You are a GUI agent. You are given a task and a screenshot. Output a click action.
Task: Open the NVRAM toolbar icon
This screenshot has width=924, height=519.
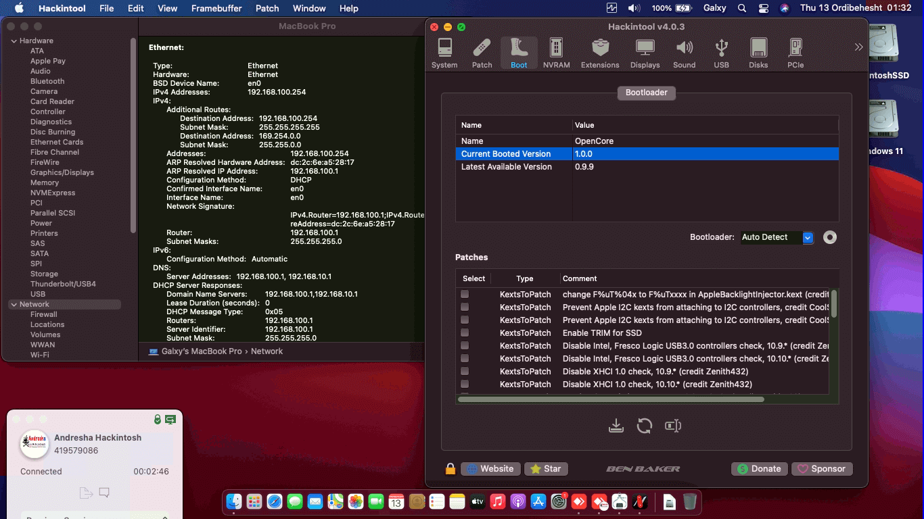pyautogui.click(x=556, y=53)
